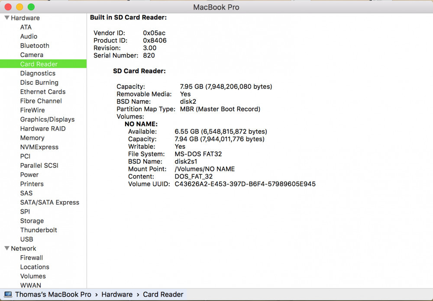433x301 pixels.
Task: Open Ethernet Cards entry
Action: coord(43,92)
